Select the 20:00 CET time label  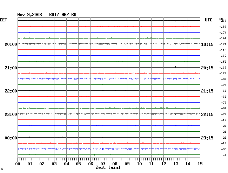pyautogui.click(x=11, y=44)
